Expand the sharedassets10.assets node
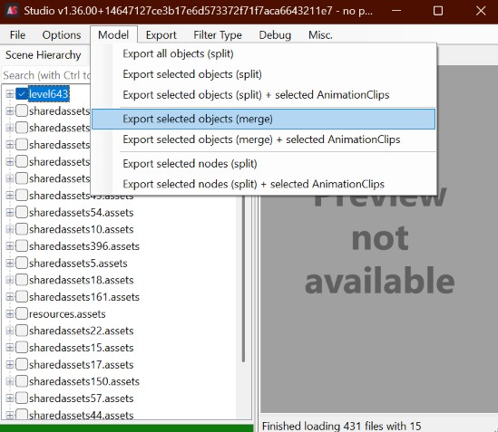 tap(10, 229)
